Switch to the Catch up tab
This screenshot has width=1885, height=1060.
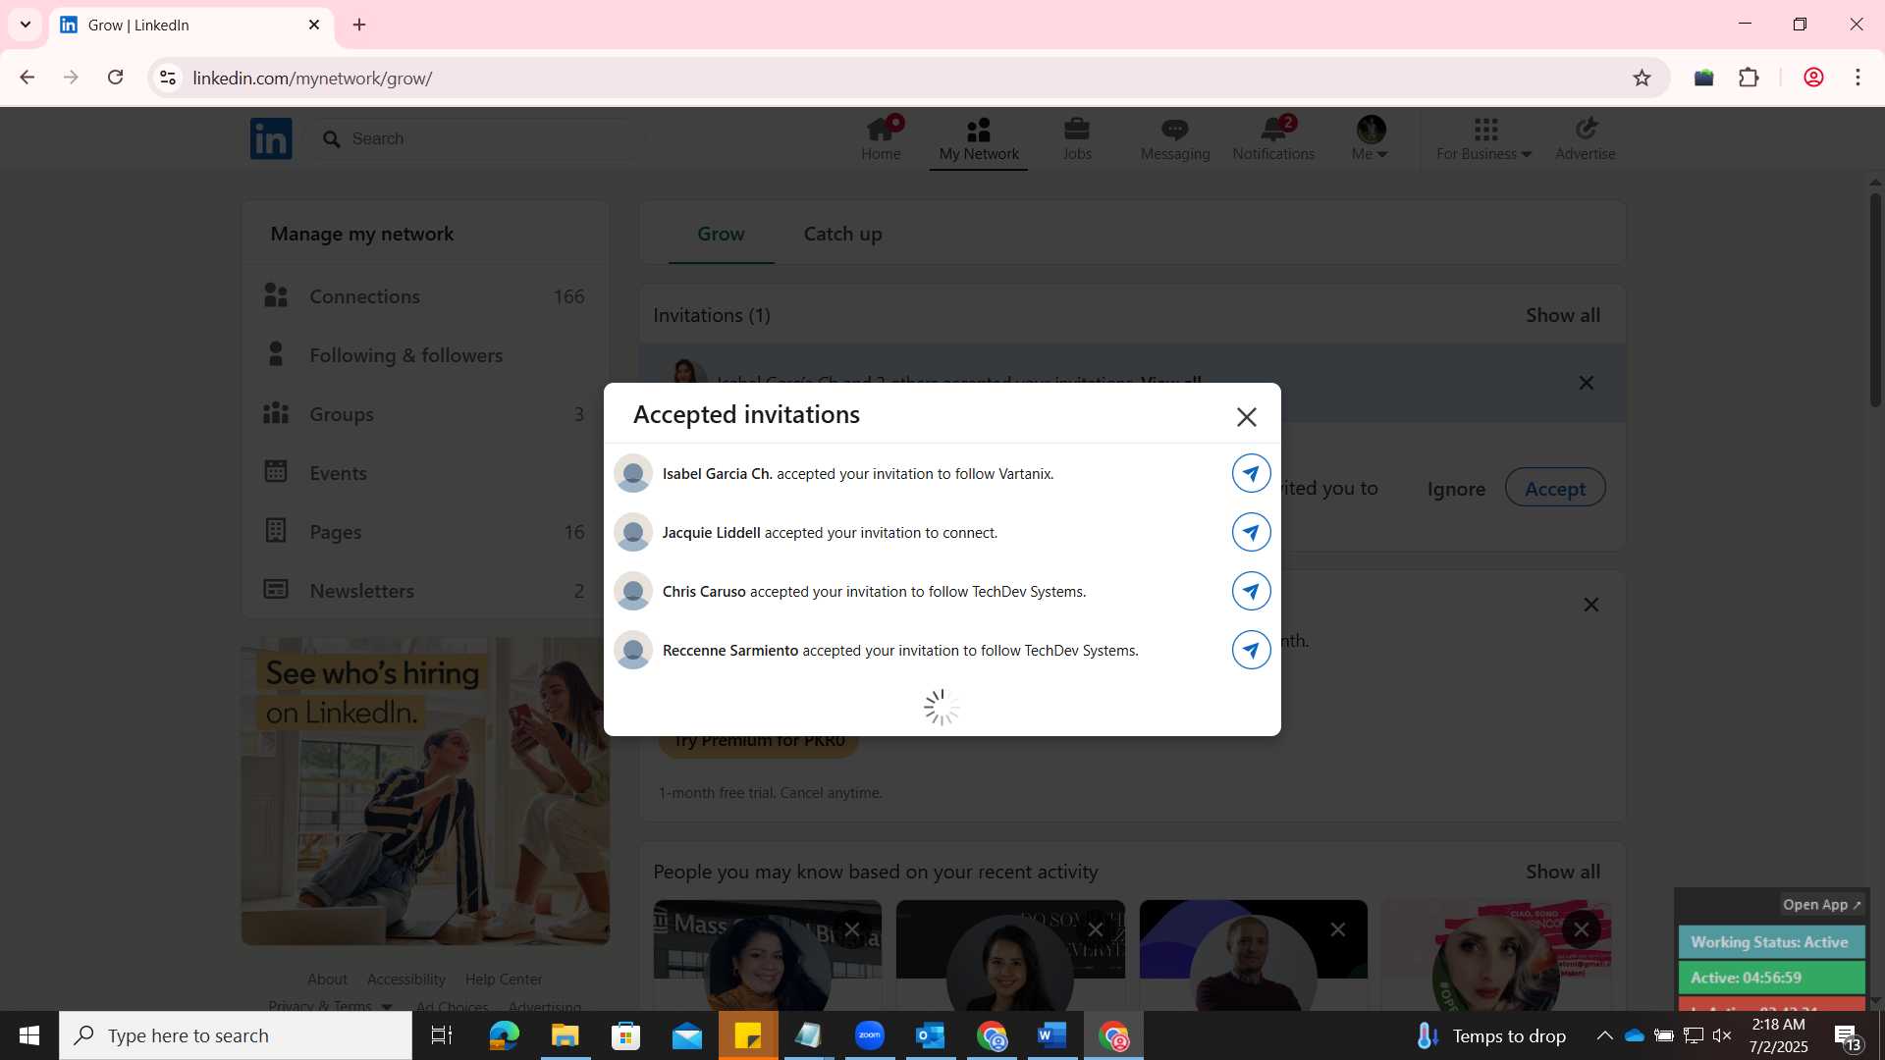point(842,234)
